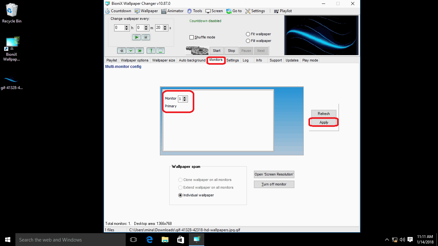
Task: Click the double-right next wallpaper icon
Action: 139,51
